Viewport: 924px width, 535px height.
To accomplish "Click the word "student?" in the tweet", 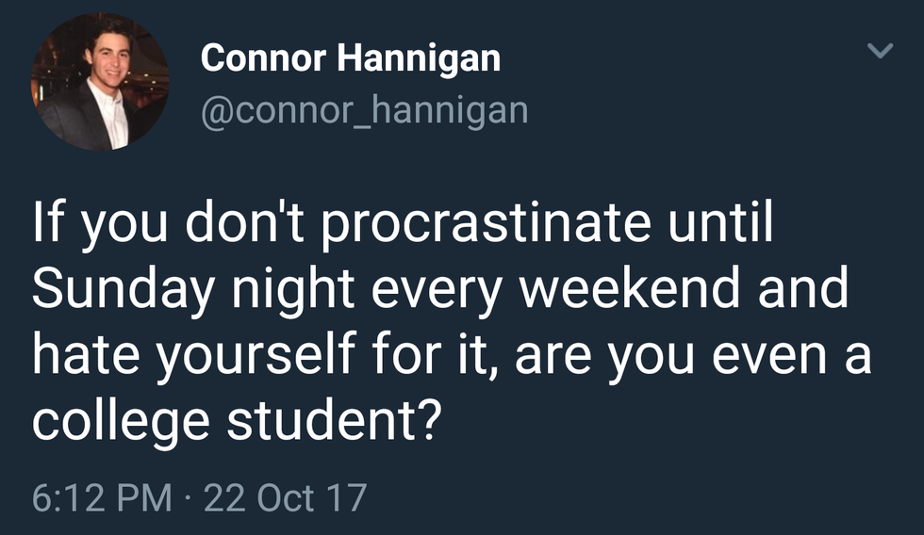I will click(x=331, y=419).
